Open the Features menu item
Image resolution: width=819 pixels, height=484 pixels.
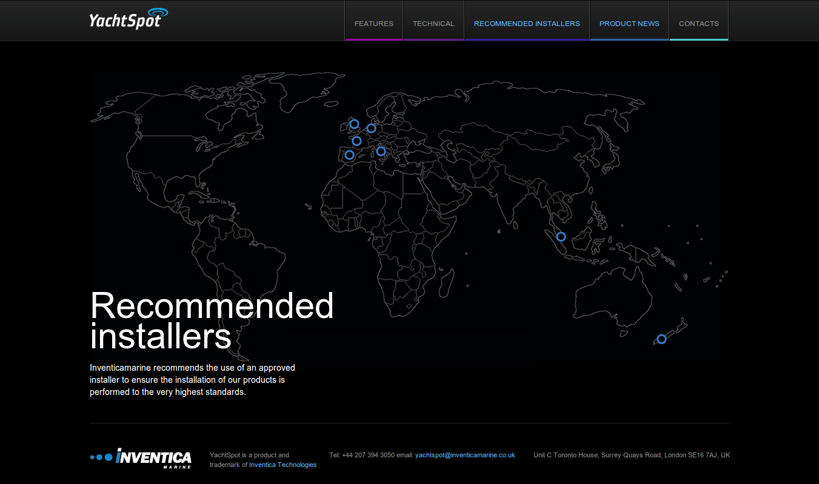click(374, 24)
